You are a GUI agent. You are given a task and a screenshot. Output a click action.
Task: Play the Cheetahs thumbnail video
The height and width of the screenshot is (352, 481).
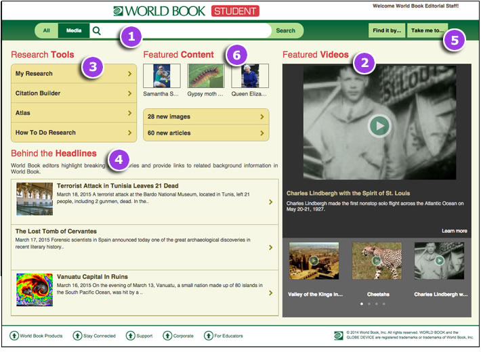point(377,261)
